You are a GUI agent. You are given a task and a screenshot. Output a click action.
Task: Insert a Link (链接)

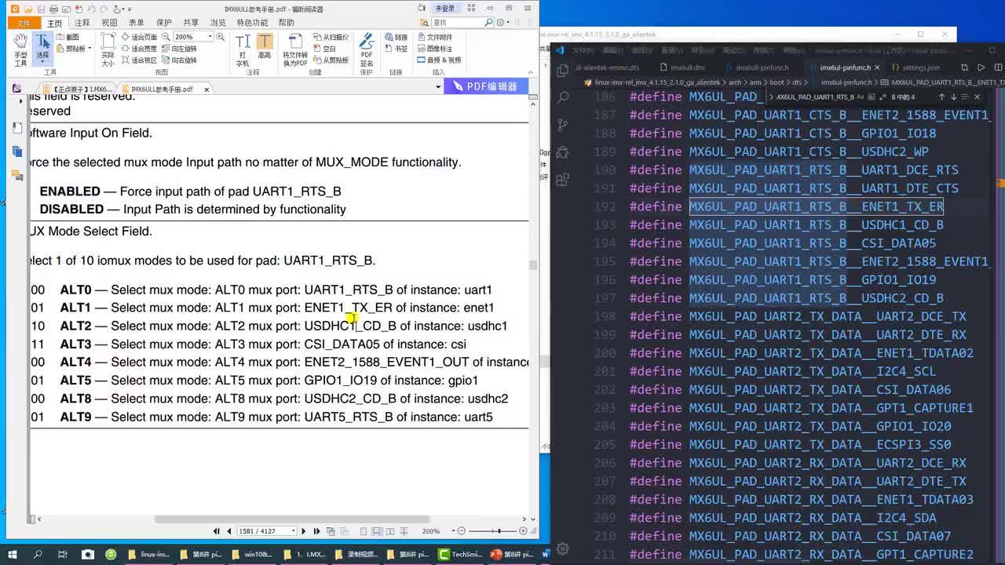(396, 37)
